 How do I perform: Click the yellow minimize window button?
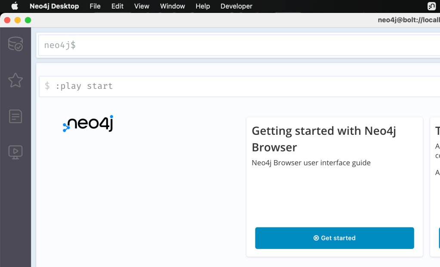coord(18,20)
